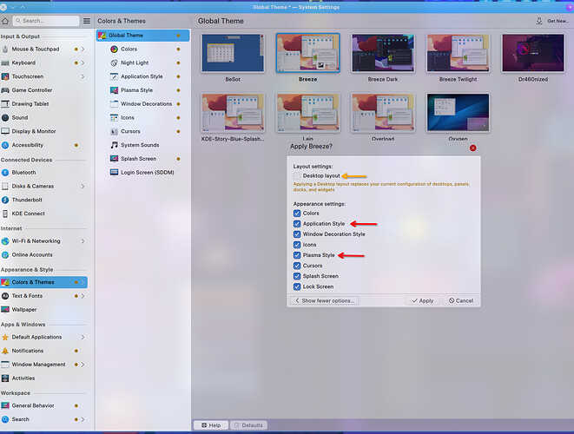This screenshot has width=574, height=434.
Task: Uncheck the Window Decoration Style checkbox
Action: coord(297,234)
